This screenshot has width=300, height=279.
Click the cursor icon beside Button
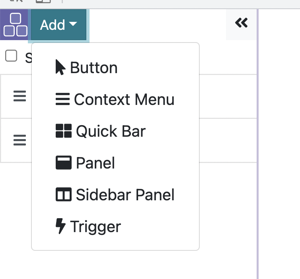(x=60, y=68)
